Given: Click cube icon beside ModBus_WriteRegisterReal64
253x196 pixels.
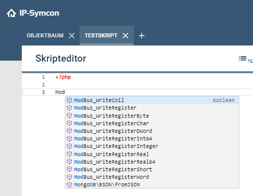Looking at the screenshot, I should (69, 162).
